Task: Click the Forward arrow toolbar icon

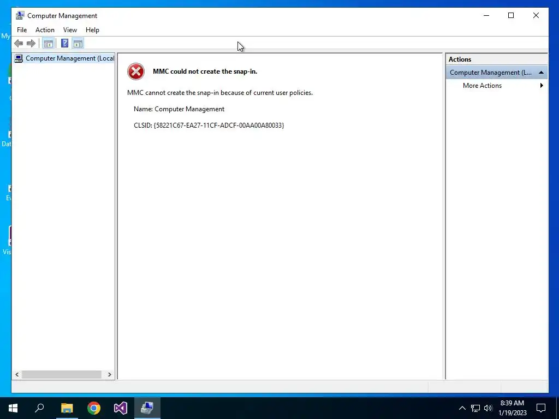Action: pos(31,44)
